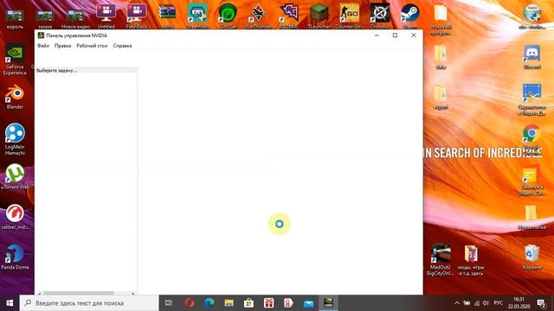Click the NVIDIA Control Panel taskbar button
The width and height of the screenshot is (554, 311).
tap(328, 303)
